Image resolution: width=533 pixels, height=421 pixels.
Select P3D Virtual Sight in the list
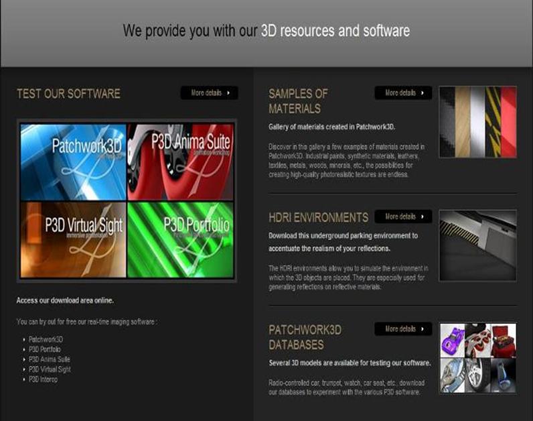click(50, 369)
